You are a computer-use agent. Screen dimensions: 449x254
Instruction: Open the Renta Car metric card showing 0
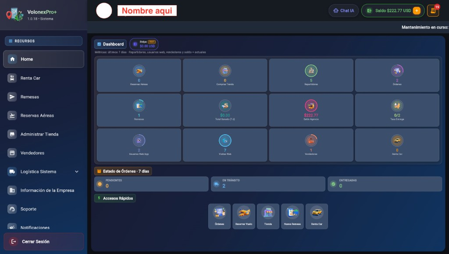397,145
